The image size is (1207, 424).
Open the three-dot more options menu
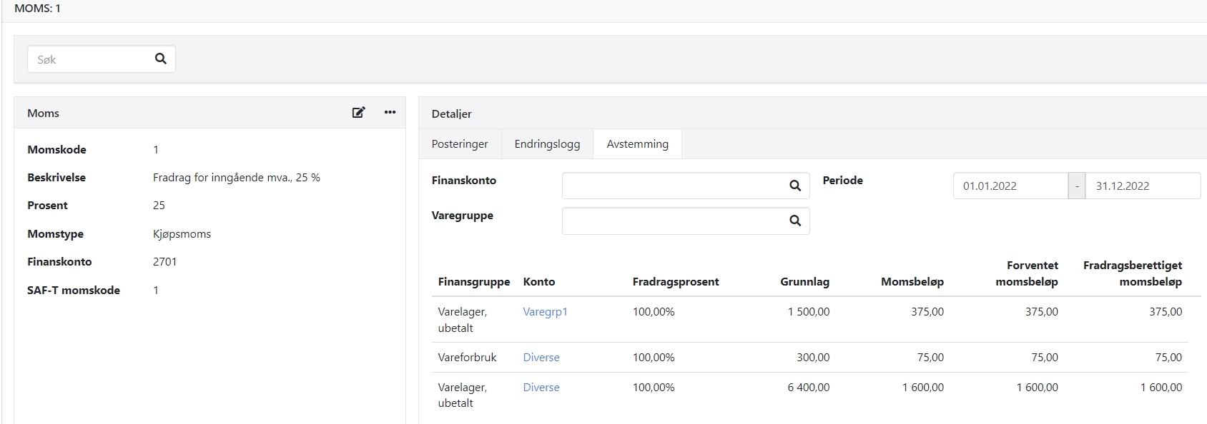390,113
